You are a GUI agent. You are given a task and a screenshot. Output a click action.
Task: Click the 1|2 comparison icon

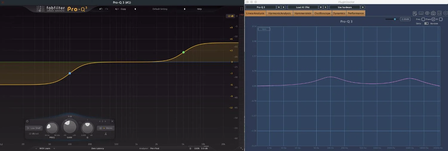coord(439,13)
